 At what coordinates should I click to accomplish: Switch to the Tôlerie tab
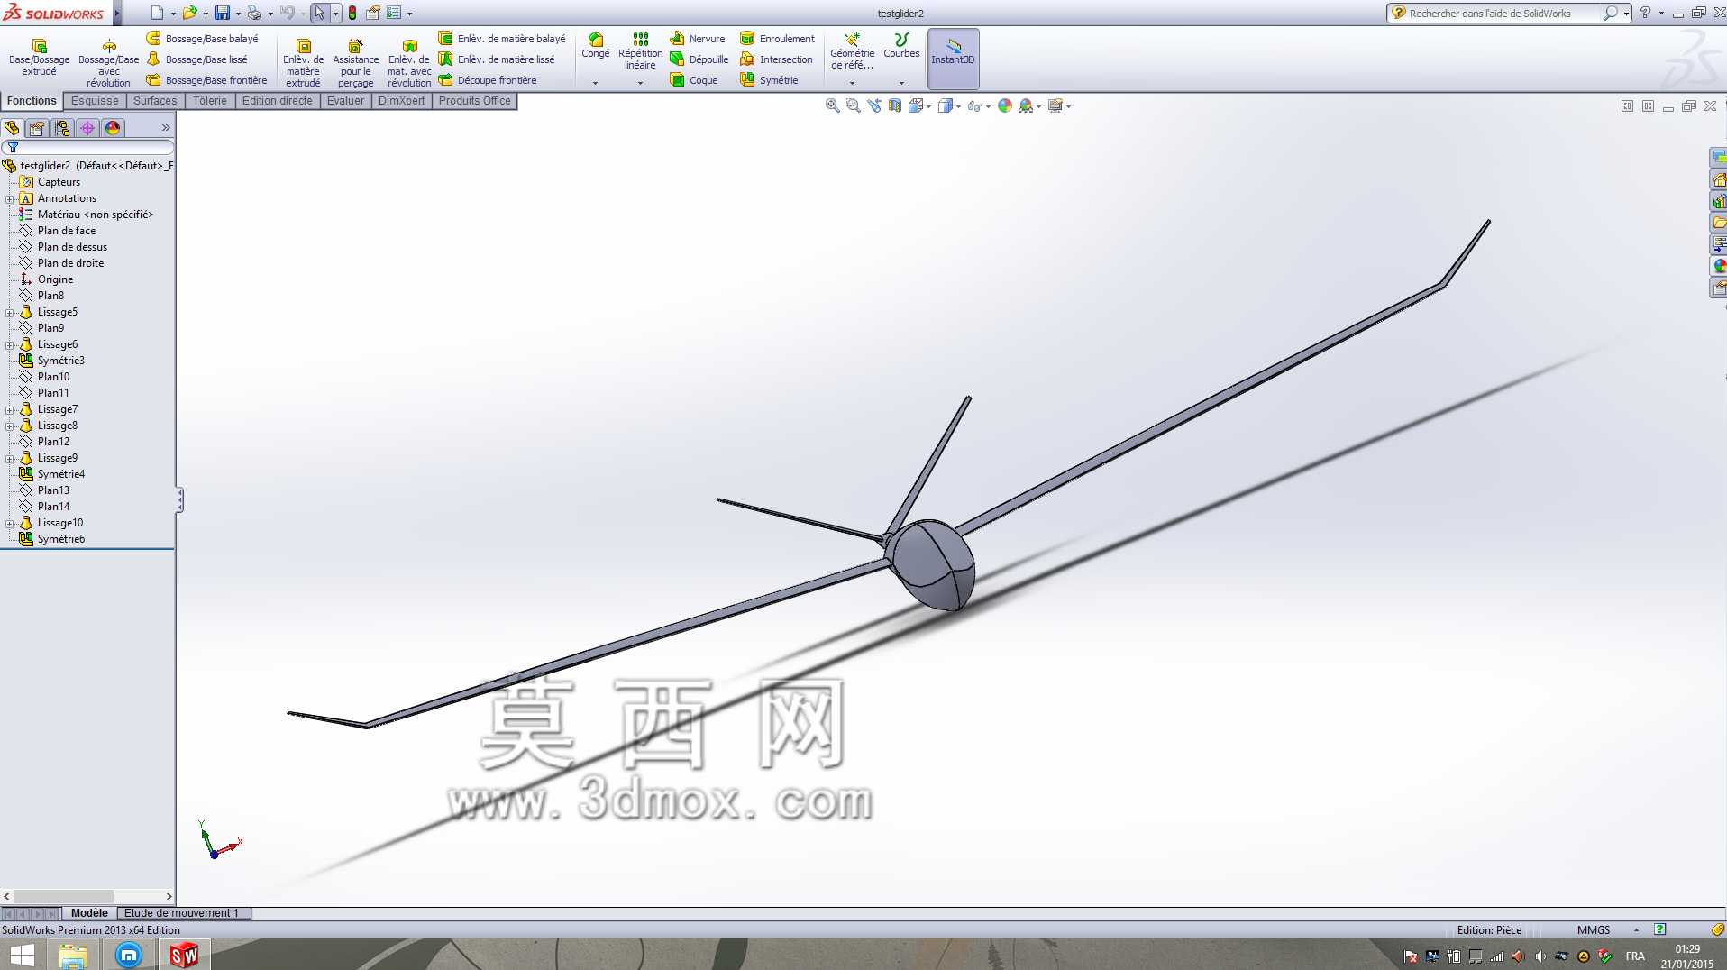(210, 101)
